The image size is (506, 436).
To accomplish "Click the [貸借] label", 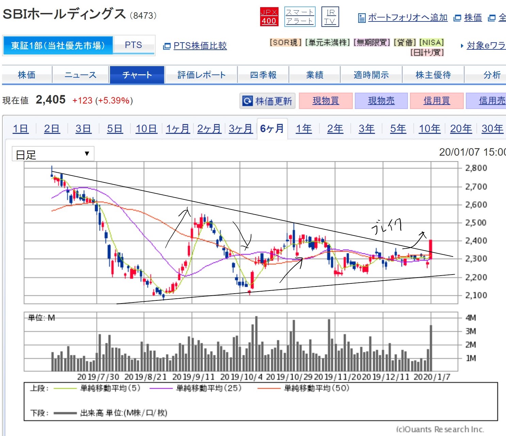I will (x=405, y=43).
